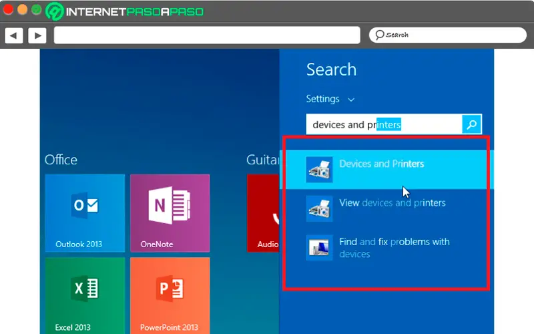Image resolution: width=534 pixels, height=334 pixels.
Task: Focus the empty browser address bar
Action: (207, 35)
